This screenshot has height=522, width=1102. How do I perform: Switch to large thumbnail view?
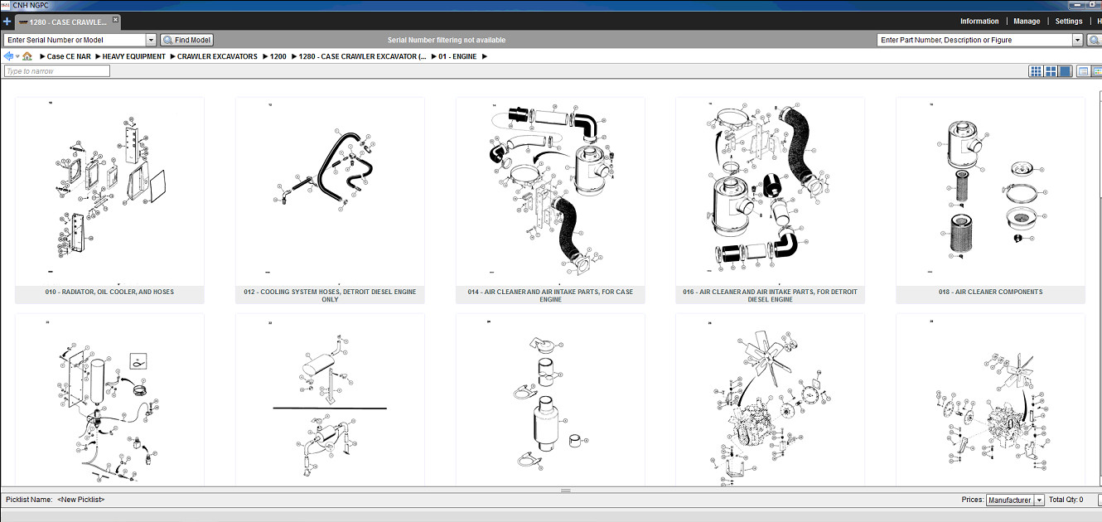coord(1066,71)
